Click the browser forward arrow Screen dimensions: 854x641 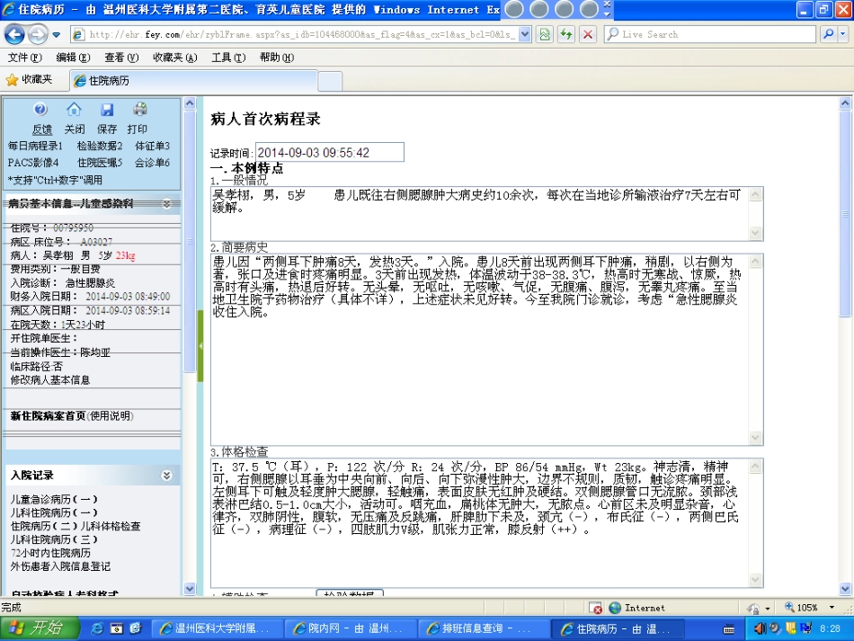37,35
